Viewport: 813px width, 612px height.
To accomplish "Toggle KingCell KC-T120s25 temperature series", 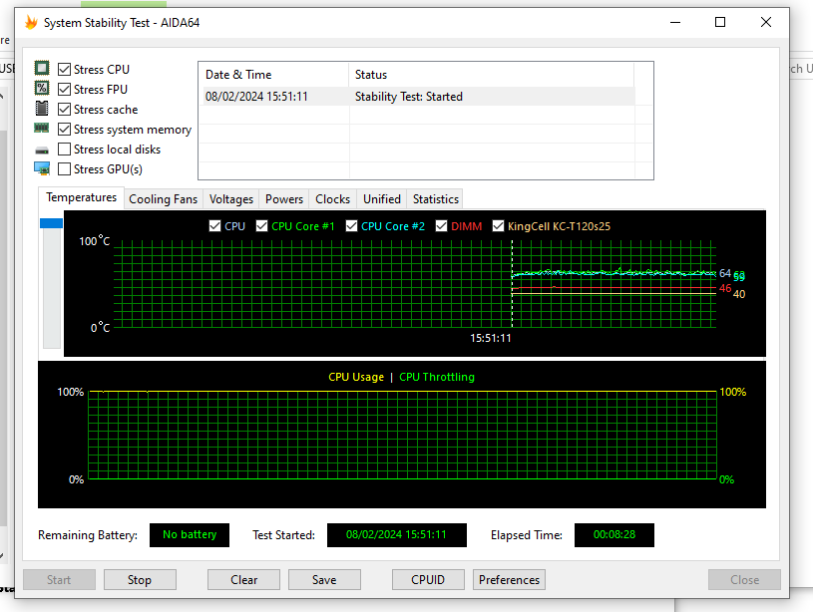I will coord(498,226).
